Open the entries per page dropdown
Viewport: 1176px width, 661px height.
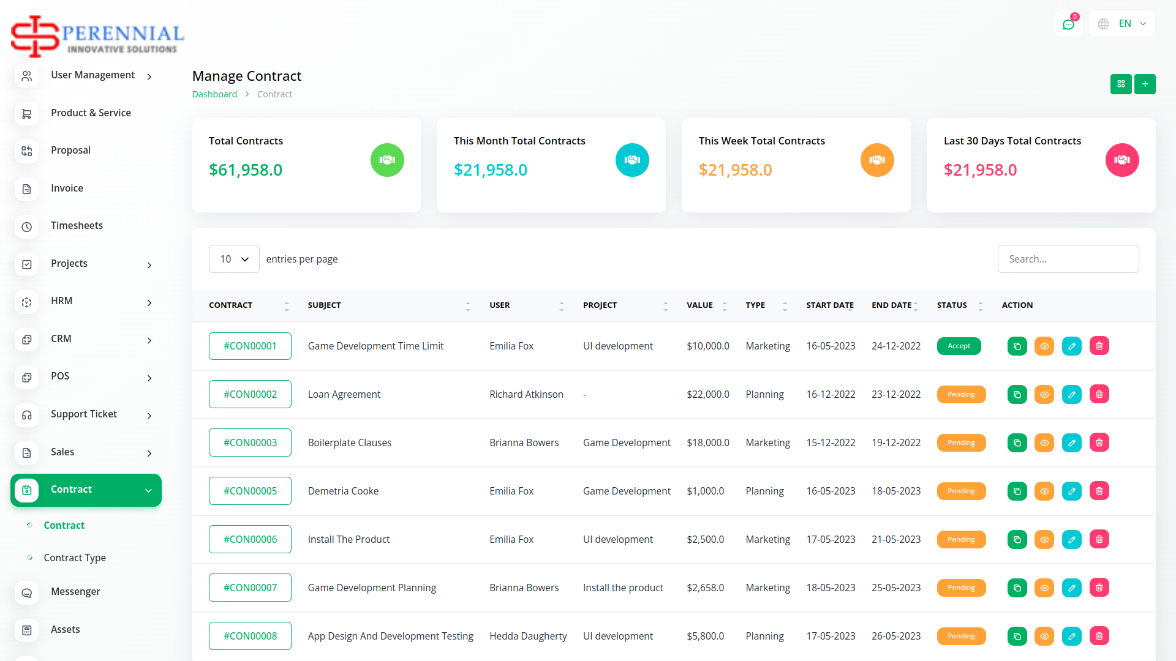234,260
